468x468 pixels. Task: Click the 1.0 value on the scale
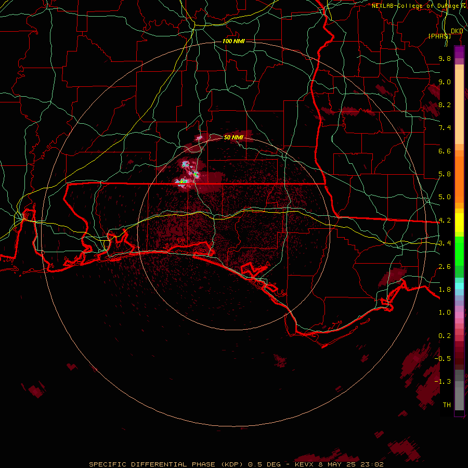445,313
